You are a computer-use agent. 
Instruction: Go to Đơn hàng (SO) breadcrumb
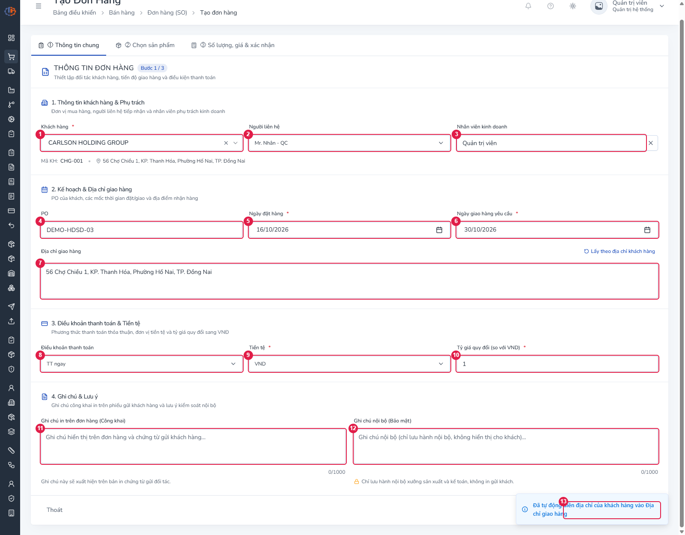tap(167, 12)
